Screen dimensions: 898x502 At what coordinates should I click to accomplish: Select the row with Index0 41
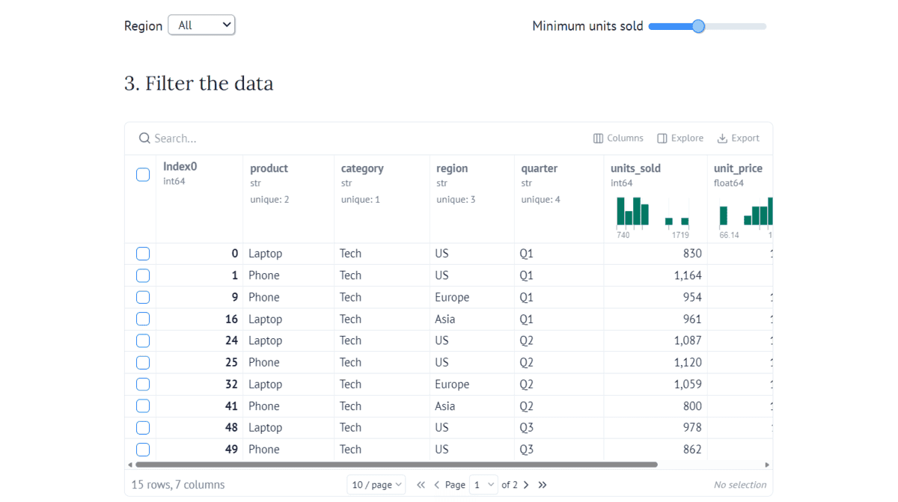pyautogui.click(x=143, y=405)
